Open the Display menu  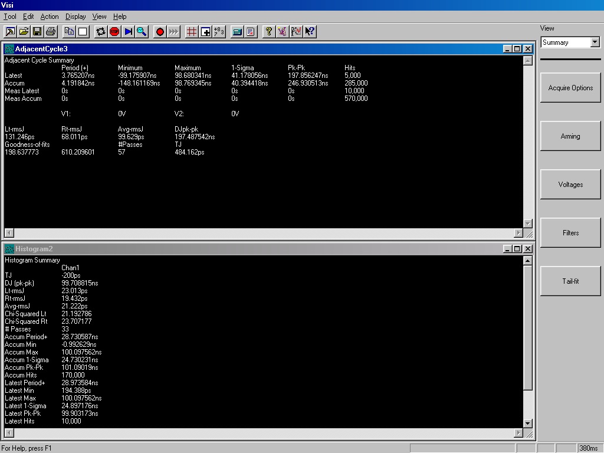click(x=75, y=17)
